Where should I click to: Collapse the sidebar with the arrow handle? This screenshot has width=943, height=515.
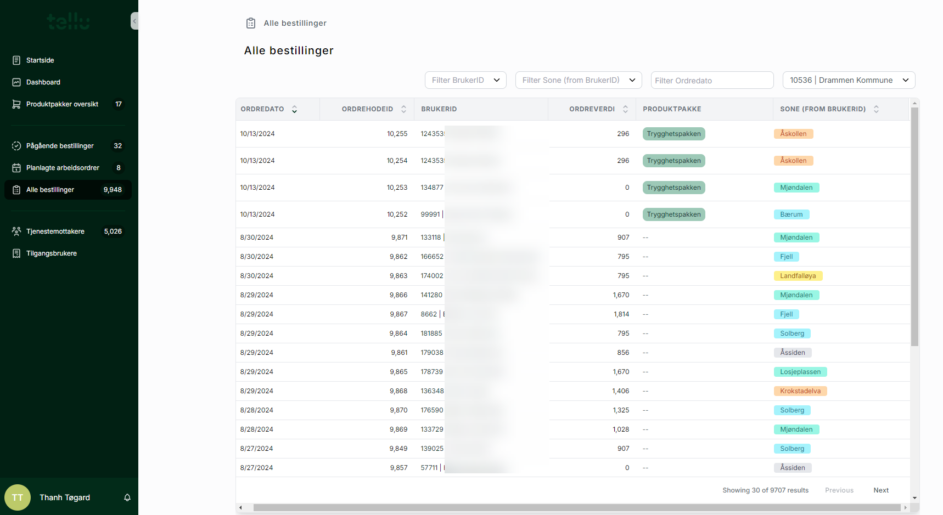click(134, 21)
